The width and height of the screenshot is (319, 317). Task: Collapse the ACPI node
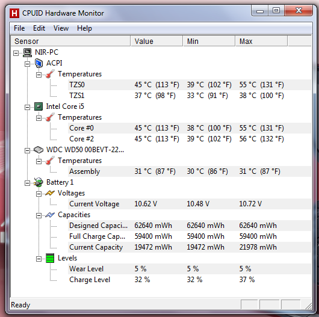coord(27,64)
